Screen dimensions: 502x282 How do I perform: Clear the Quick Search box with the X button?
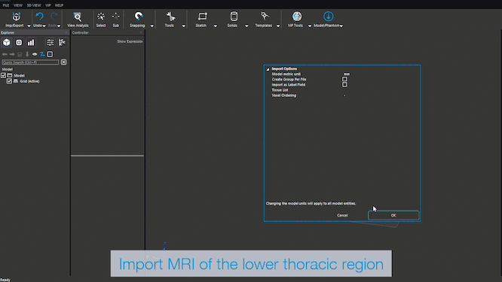click(x=64, y=62)
